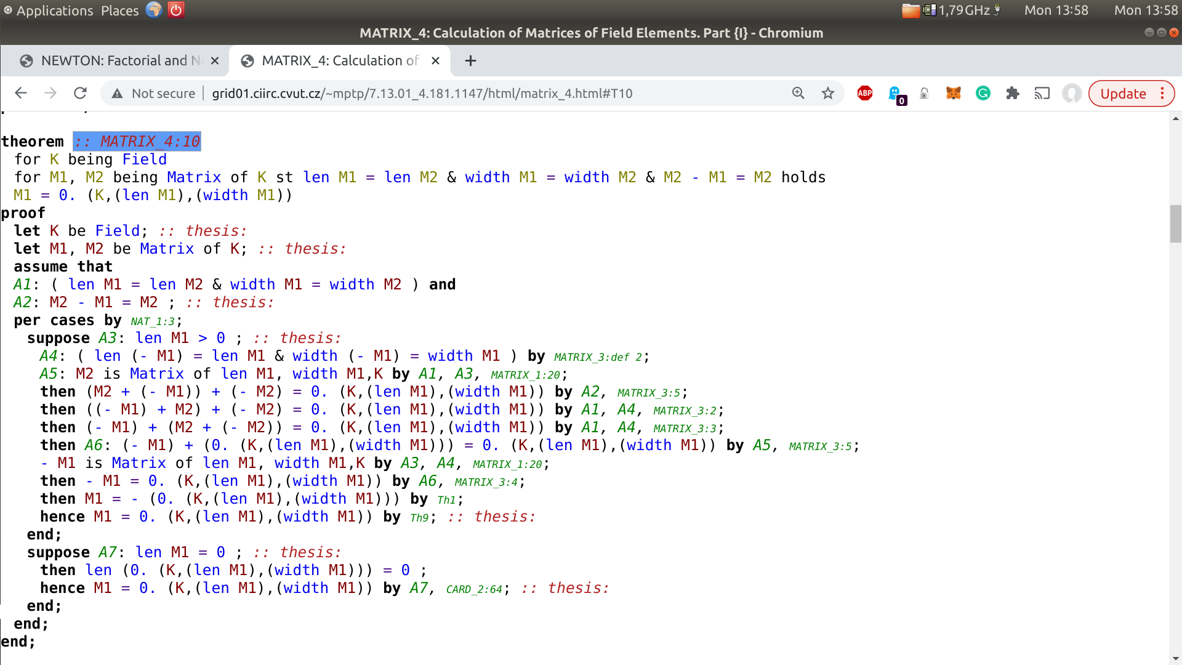This screenshot has height=665, width=1182.
Task: Close the NEWTON tab
Action: [x=215, y=60]
